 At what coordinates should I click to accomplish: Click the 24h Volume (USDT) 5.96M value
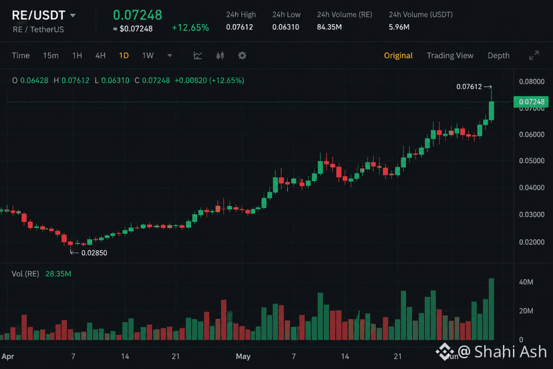point(399,27)
